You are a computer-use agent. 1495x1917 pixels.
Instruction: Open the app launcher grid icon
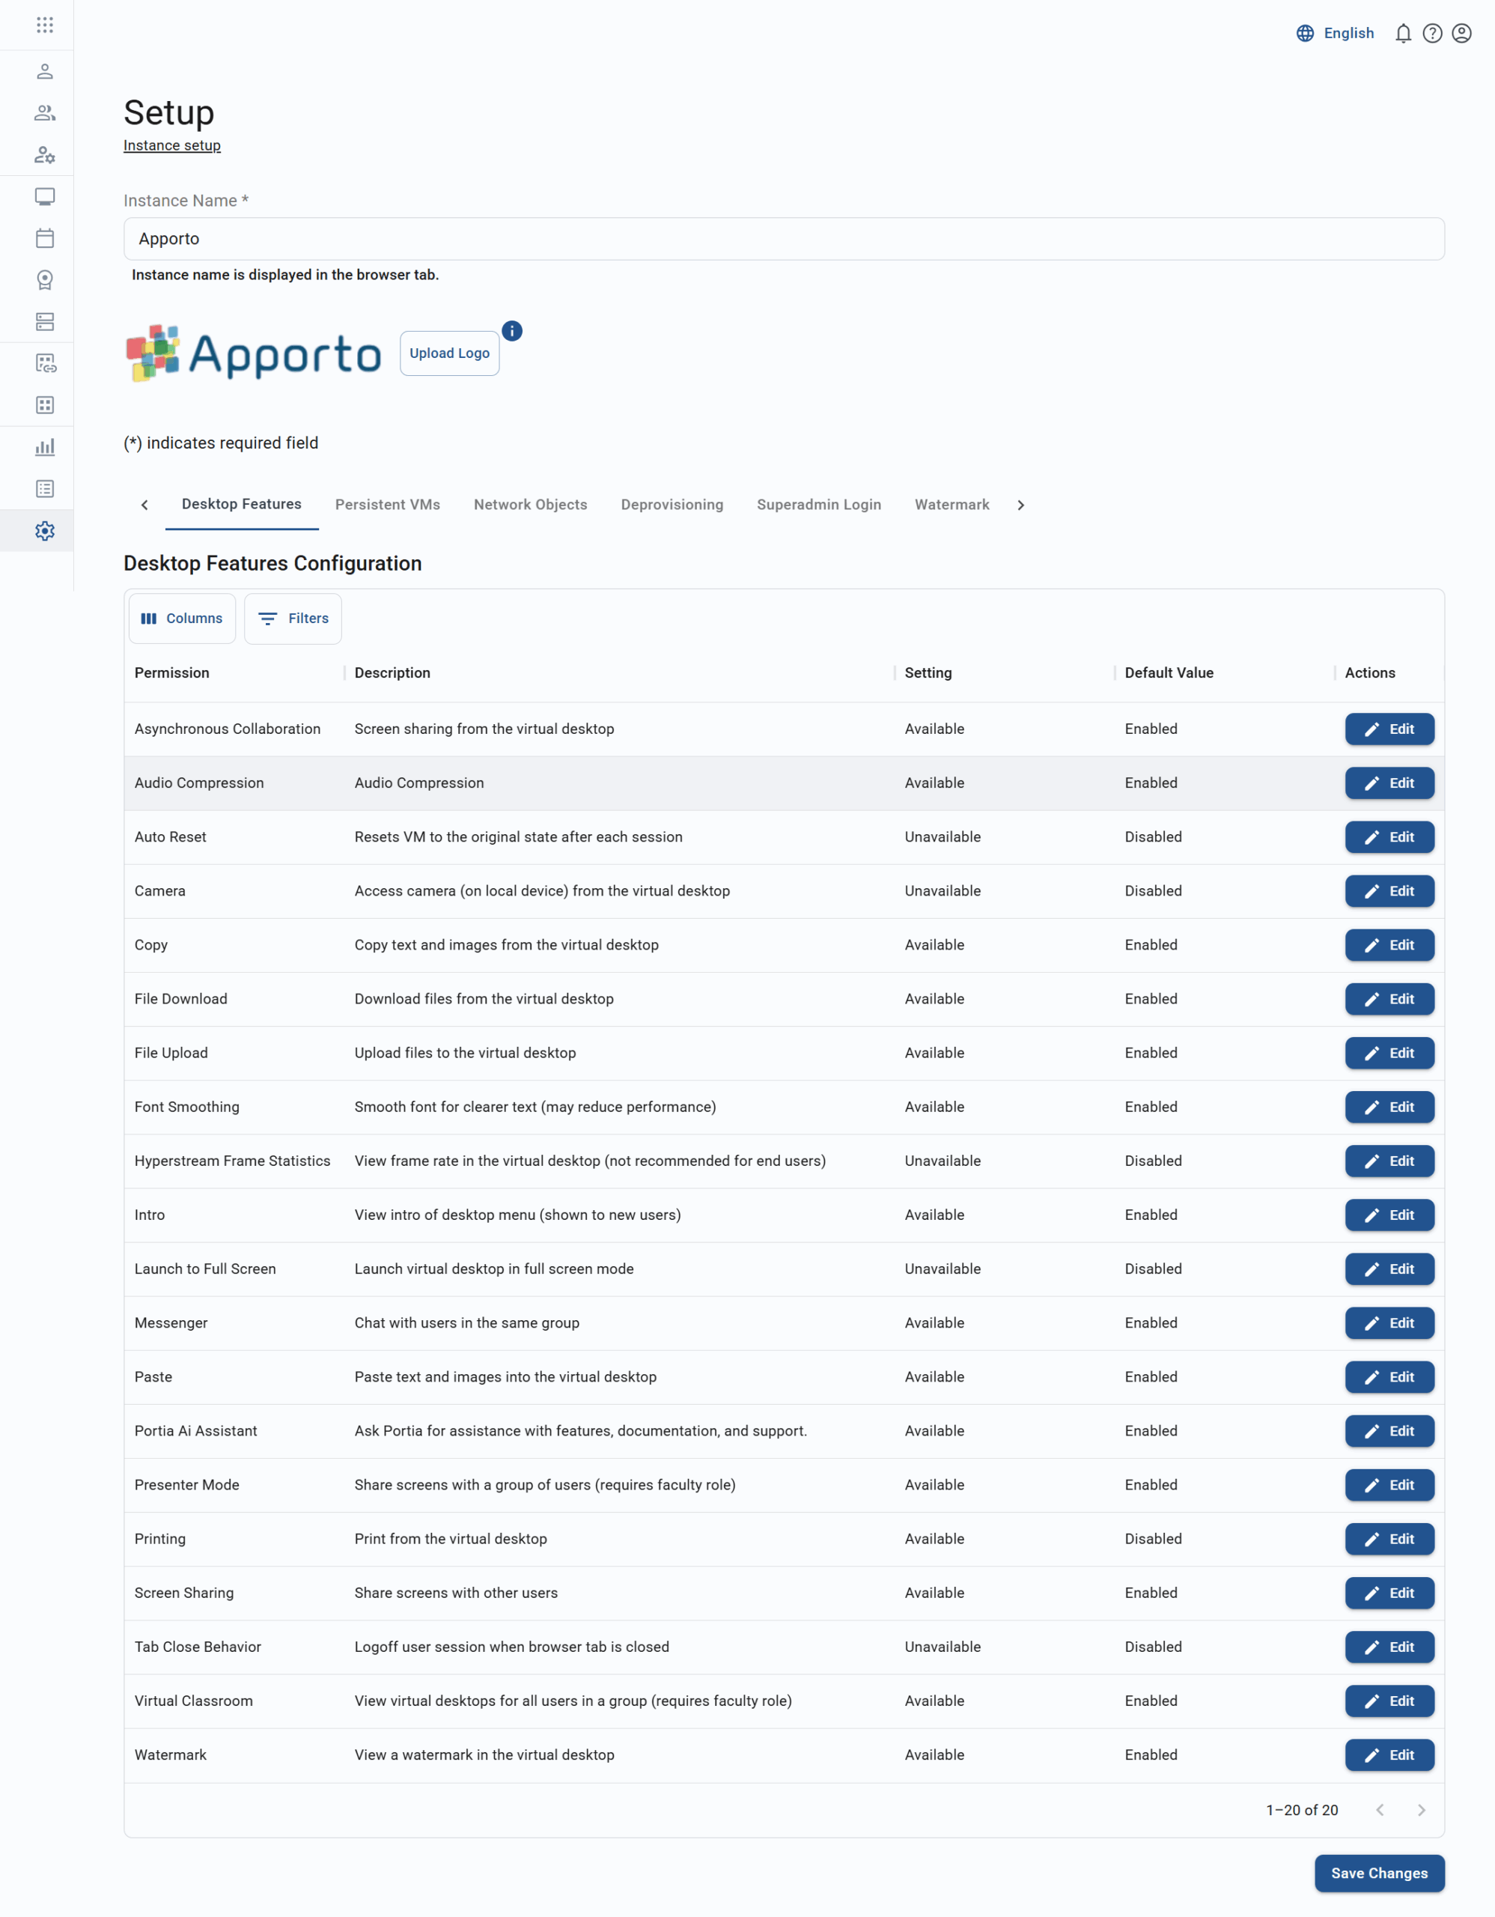tap(45, 25)
